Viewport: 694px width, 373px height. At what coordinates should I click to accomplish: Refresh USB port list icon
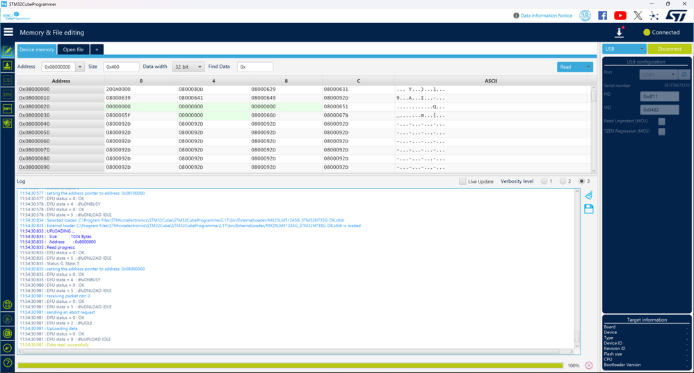(684, 74)
